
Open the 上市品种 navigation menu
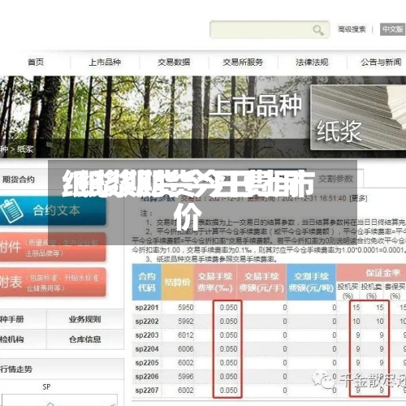pyautogui.click(x=105, y=63)
